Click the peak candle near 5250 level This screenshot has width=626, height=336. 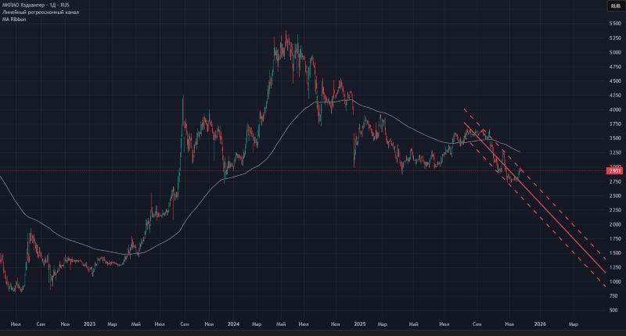click(x=286, y=35)
